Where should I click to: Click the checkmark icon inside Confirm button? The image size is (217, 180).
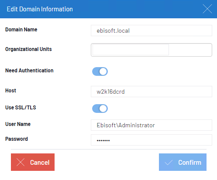(169, 163)
